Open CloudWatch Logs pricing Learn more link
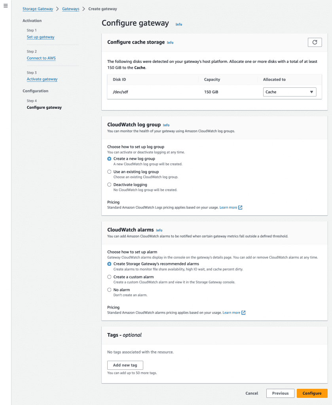332x405 pixels. pos(229,207)
